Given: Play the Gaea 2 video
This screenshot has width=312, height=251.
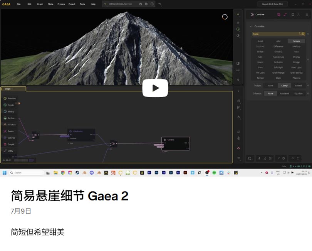Looking at the screenshot, I should (x=155, y=88).
